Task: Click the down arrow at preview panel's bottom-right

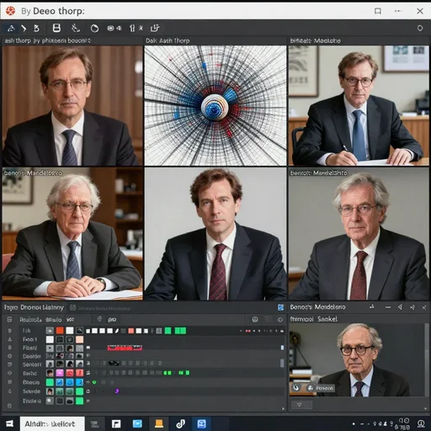Action: coord(426,409)
